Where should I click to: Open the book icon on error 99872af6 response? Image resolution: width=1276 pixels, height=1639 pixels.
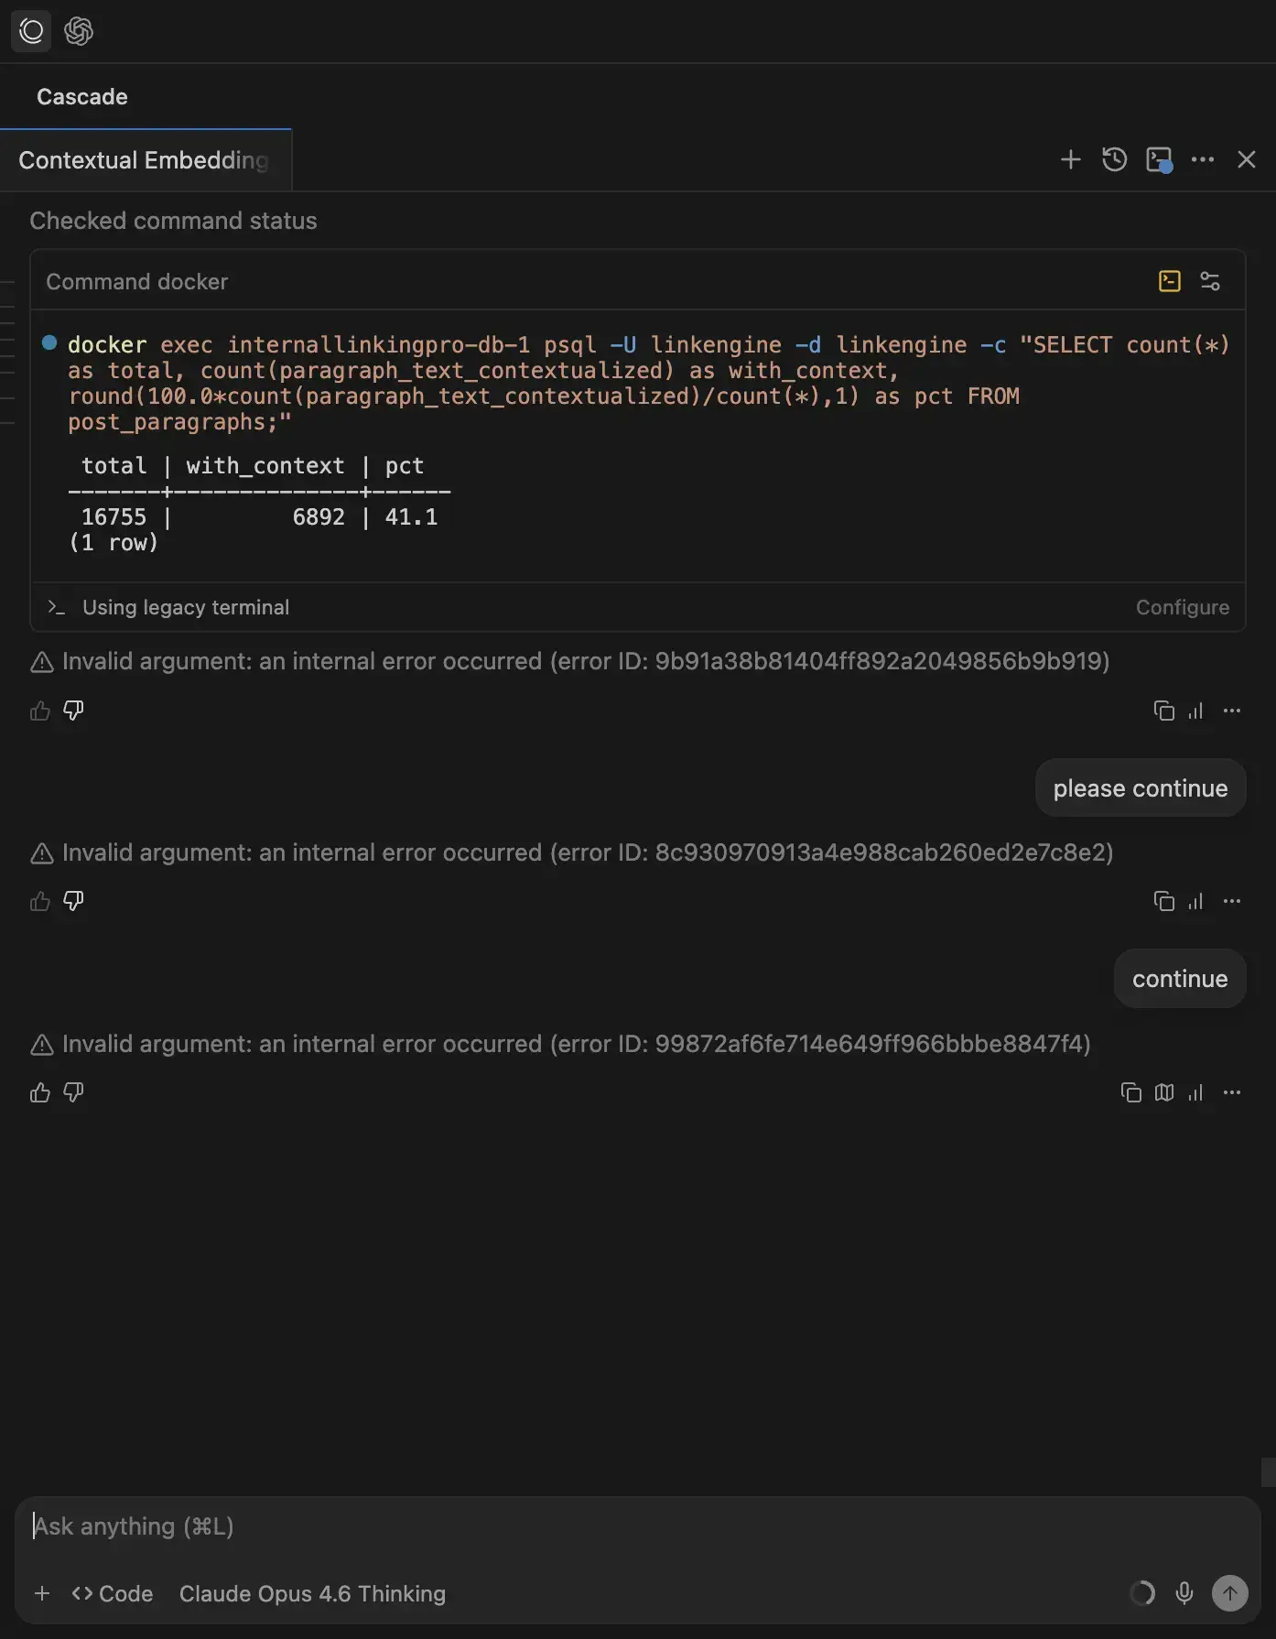coord(1164,1092)
